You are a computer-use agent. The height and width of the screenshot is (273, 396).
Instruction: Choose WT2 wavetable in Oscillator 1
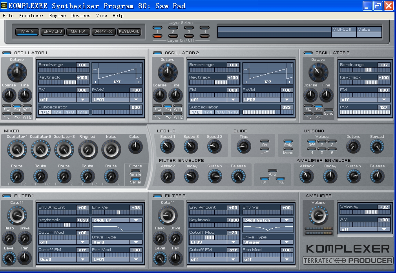pos(27,114)
